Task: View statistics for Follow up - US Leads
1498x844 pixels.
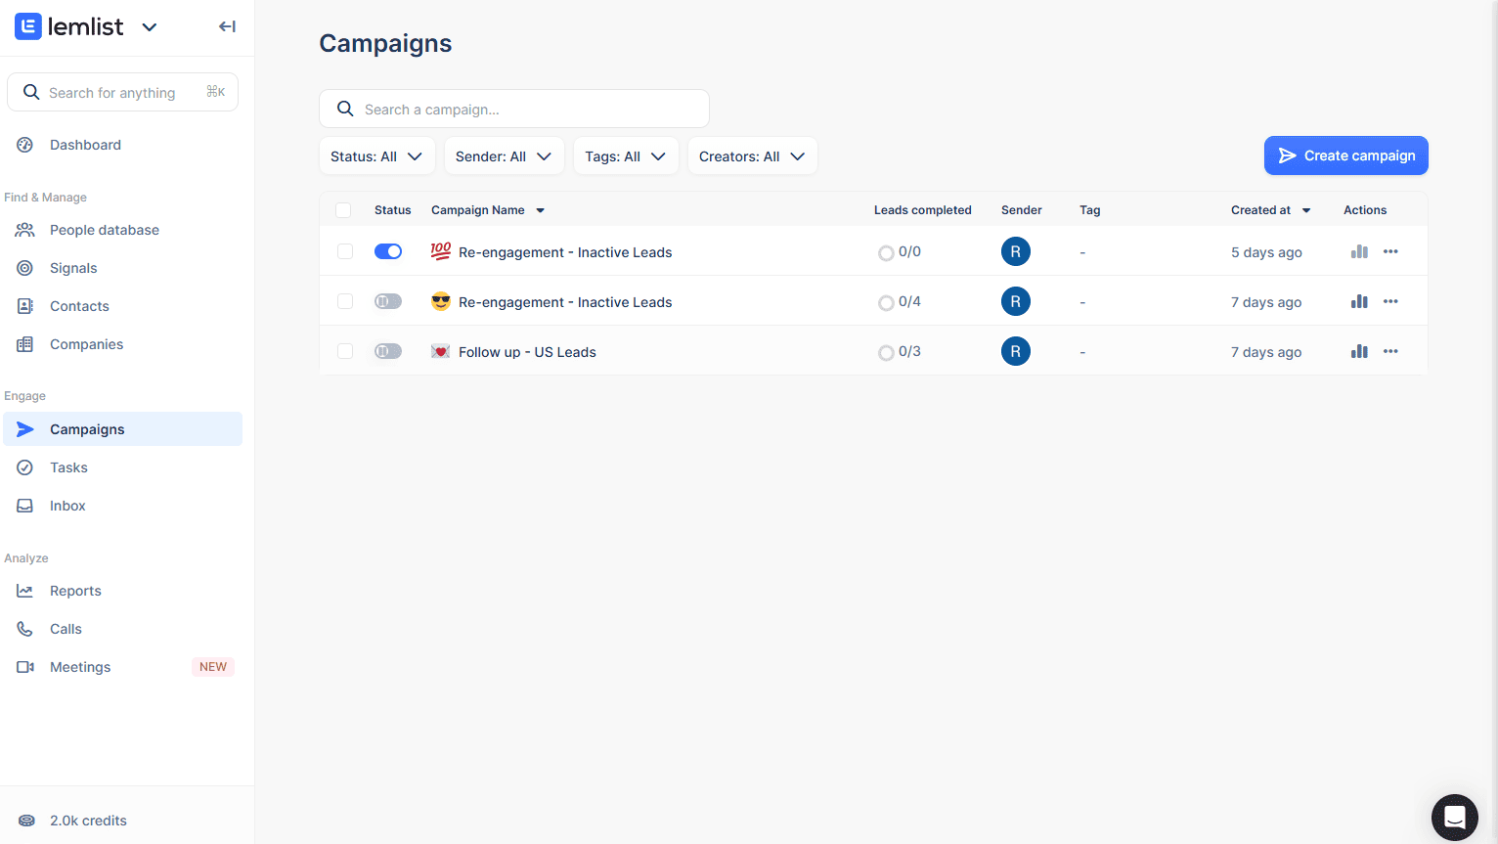Action: click(x=1358, y=350)
